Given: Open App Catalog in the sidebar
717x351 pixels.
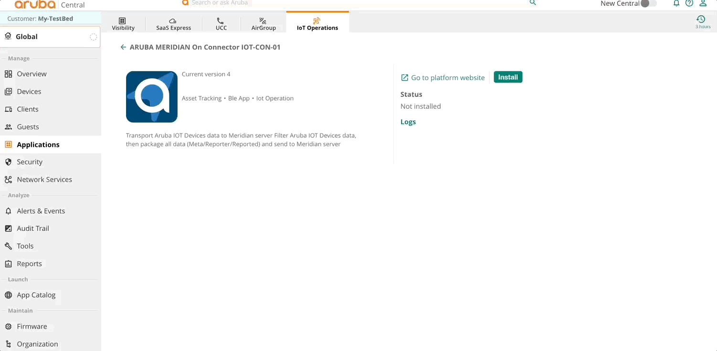Looking at the screenshot, I should pos(51,295).
